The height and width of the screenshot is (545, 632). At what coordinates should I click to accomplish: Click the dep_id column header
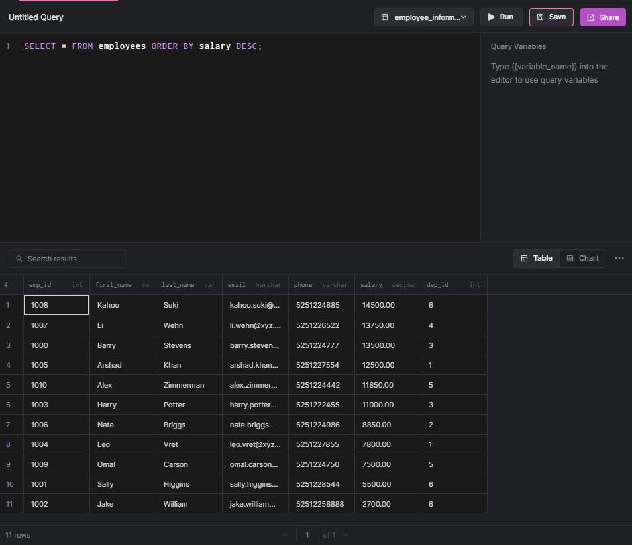(x=454, y=284)
